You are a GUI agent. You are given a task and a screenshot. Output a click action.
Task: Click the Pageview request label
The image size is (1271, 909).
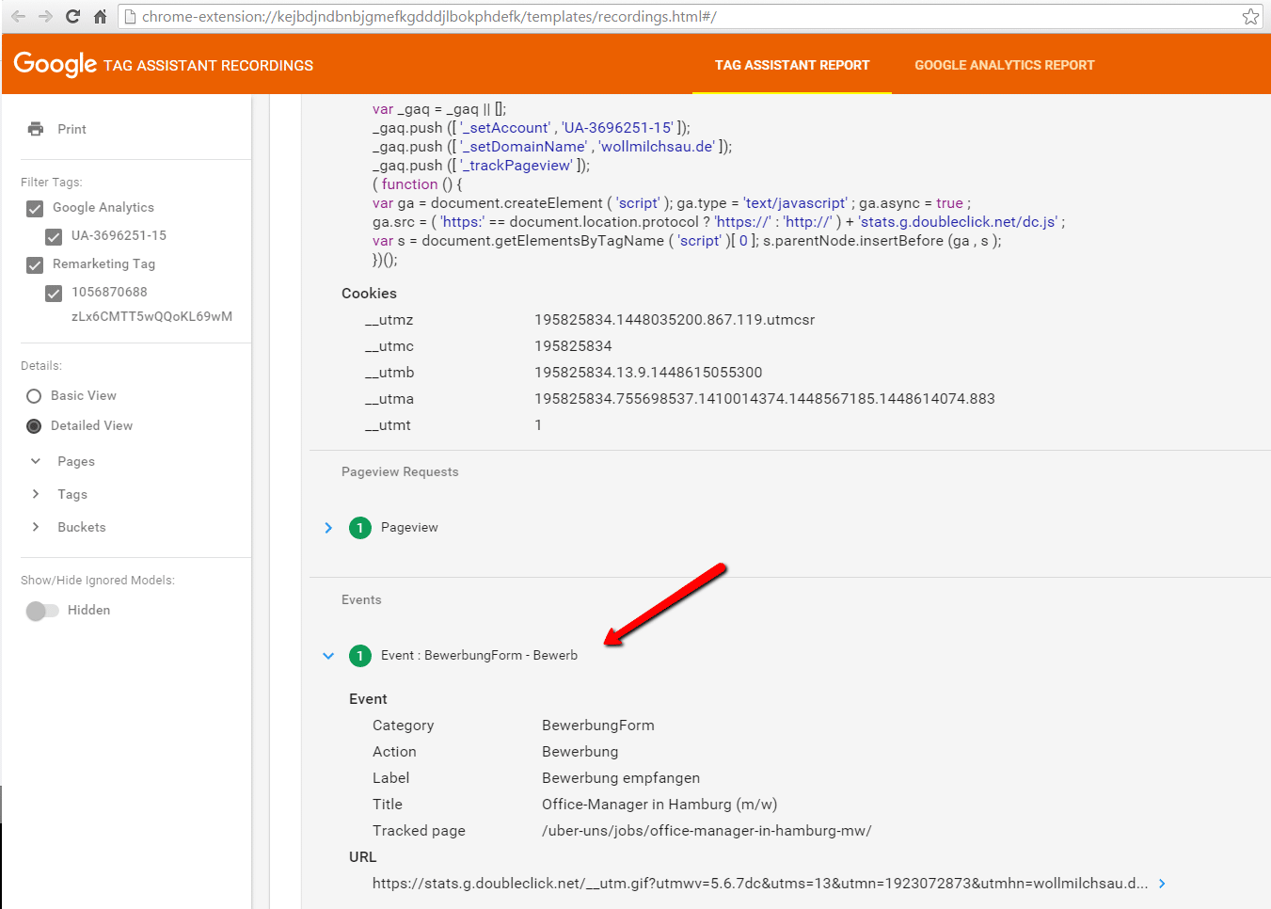[409, 527]
